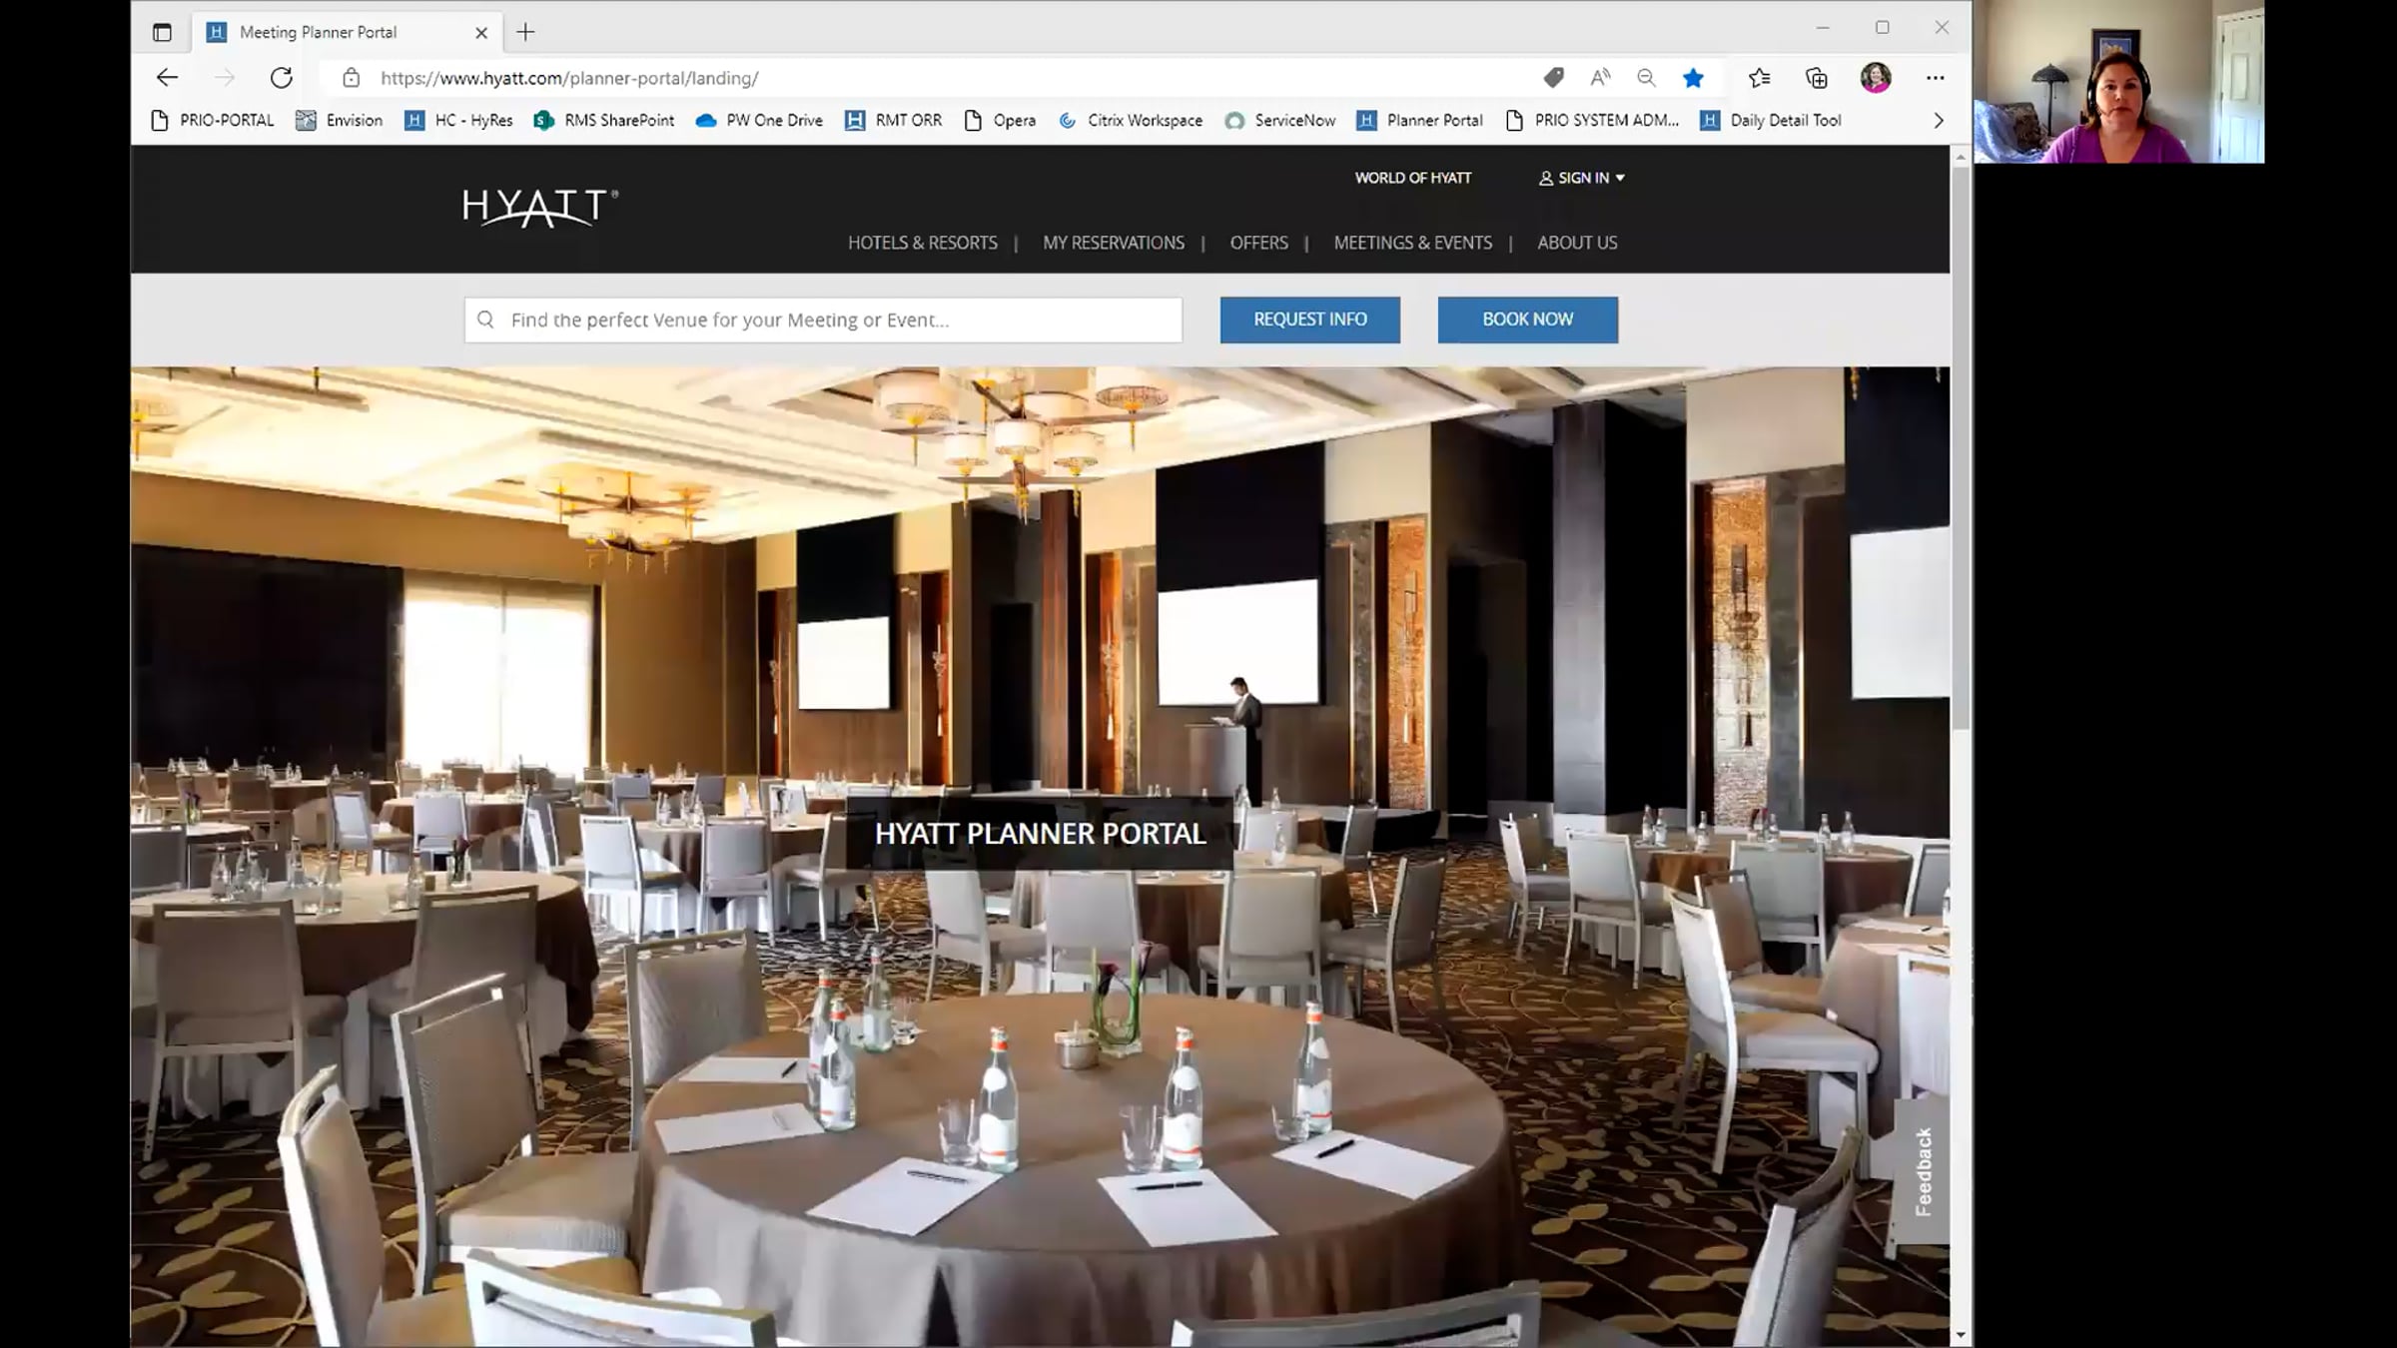Image resolution: width=2397 pixels, height=1348 pixels.
Task: Open My Reservations menu item
Action: 1114,243
